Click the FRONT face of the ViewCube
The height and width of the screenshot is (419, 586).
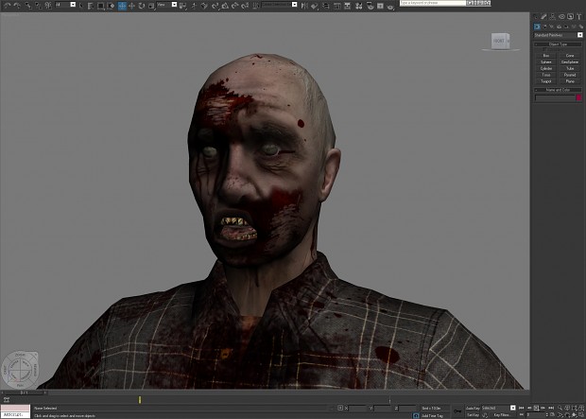click(x=498, y=42)
